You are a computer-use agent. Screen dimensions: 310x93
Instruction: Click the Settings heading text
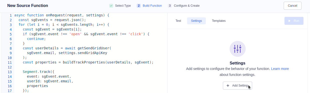pos(237,63)
